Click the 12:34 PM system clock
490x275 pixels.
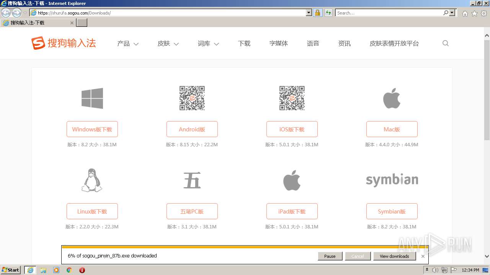470,270
